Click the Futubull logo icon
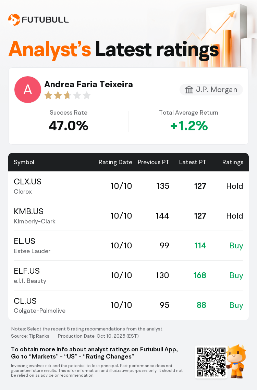 click(x=14, y=19)
